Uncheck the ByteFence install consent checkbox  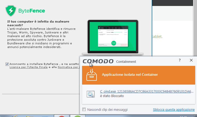(7, 64)
